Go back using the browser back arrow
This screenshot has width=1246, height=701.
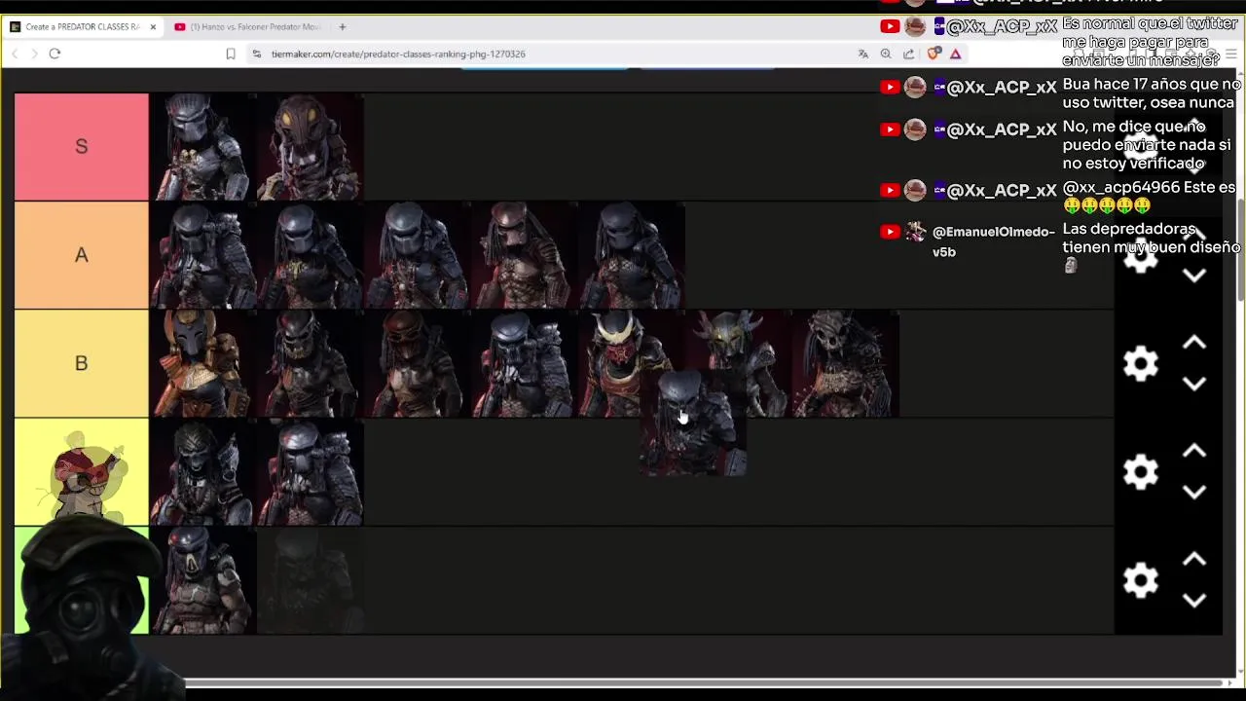[15, 54]
